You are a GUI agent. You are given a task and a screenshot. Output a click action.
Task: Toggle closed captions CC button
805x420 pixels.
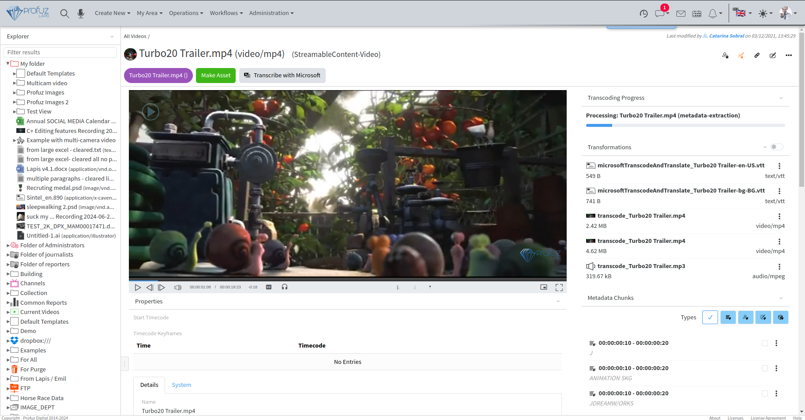point(269,287)
